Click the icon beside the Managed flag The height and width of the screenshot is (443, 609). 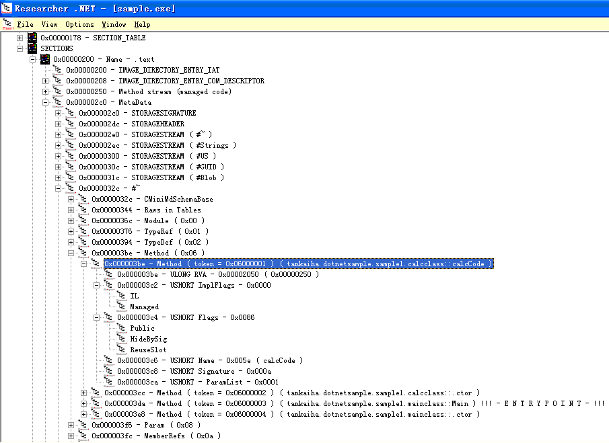coord(122,307)
